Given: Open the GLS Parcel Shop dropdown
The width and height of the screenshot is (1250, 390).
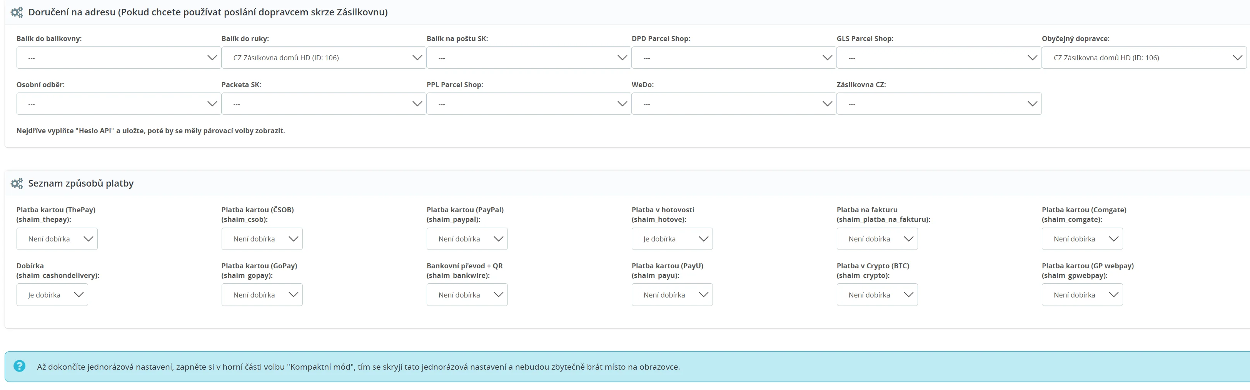Looking at the screenshot, I should point(938,58).
